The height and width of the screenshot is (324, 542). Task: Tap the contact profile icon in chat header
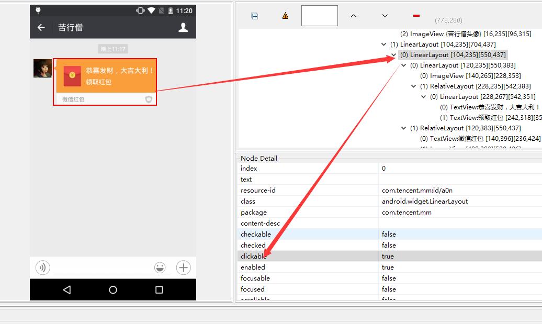click(x=183, y=27)
